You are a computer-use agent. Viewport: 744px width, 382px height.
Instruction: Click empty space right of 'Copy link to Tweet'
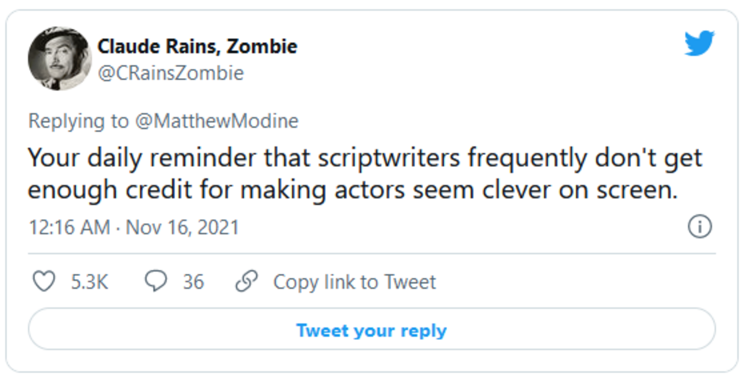(576, 282)
